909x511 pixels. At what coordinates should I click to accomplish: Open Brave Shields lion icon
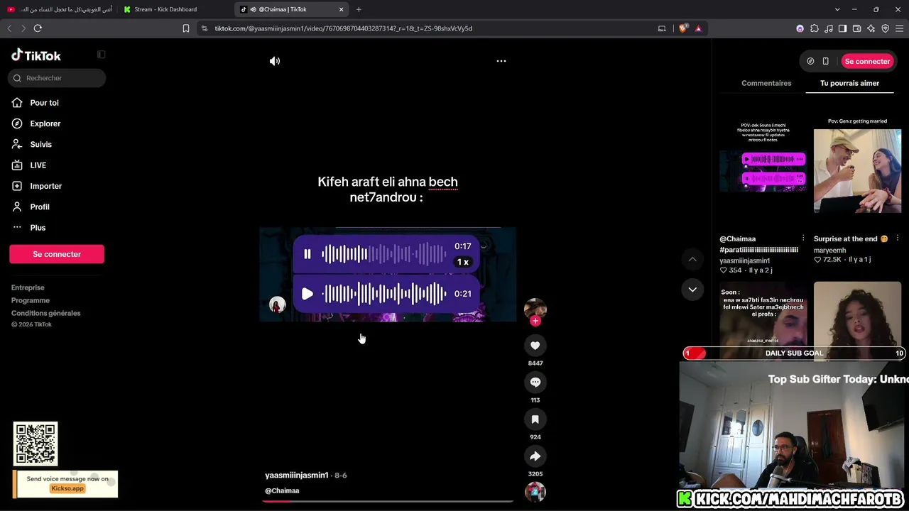tap(683, 28)
